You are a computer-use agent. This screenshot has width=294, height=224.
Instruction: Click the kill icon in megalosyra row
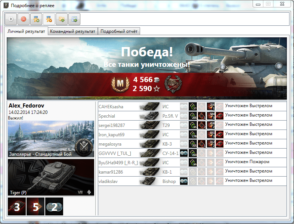pyautogui.click(x=220, y=144)
